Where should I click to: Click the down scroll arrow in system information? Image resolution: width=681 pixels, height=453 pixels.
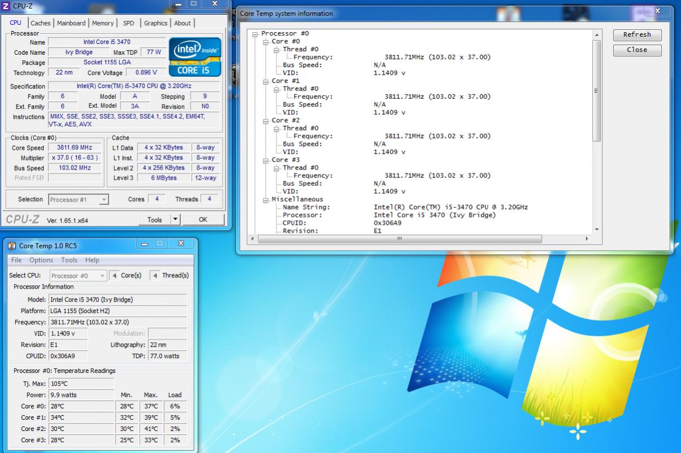coord(597,229)
